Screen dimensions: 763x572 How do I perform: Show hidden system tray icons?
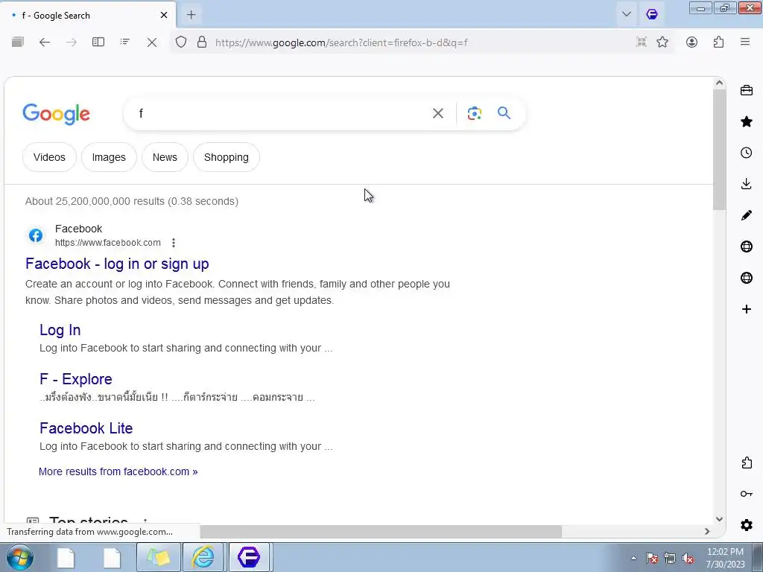tap(633, 559)
